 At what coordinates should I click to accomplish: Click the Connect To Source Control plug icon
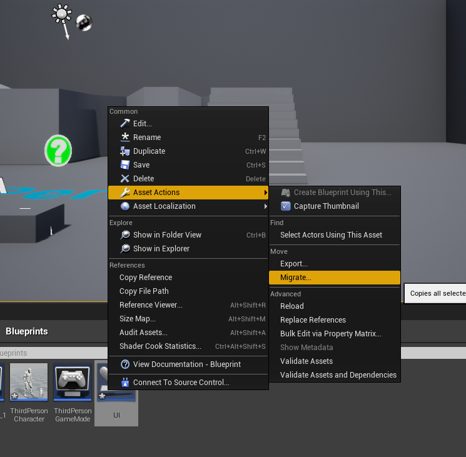point(125,382)
